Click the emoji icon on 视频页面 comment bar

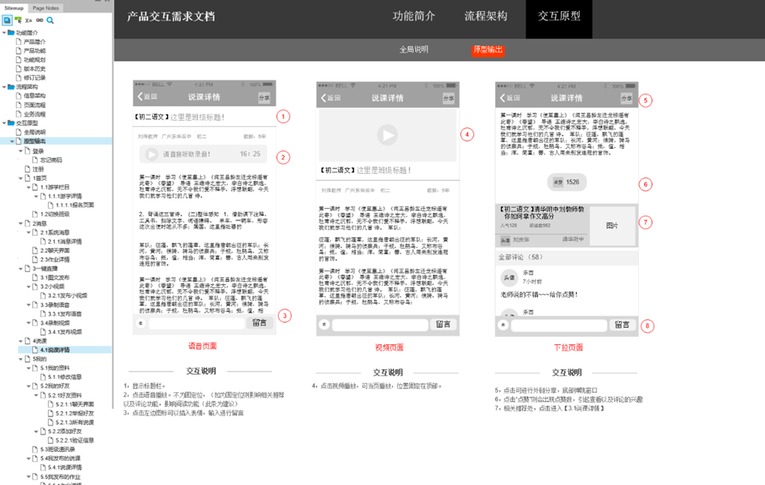[x=324, y=325]
